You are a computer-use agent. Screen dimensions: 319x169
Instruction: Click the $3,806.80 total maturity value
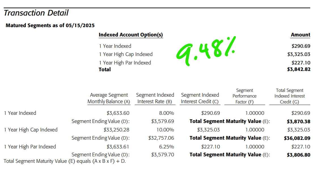coord(299,155)
